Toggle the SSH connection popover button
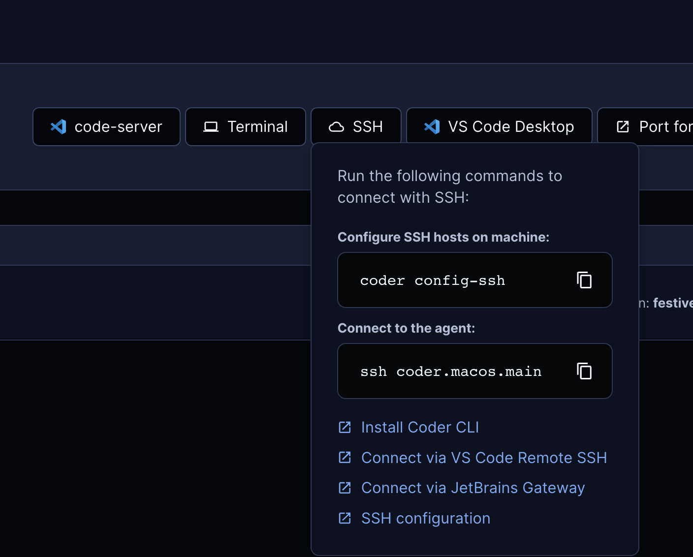The image size is (693, 557). click(x=356, y=126)
